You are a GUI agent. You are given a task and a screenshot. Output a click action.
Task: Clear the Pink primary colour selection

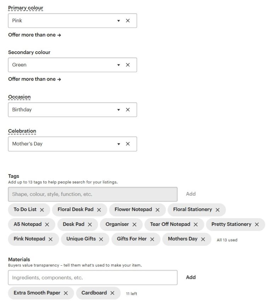[x=128, y=21]
